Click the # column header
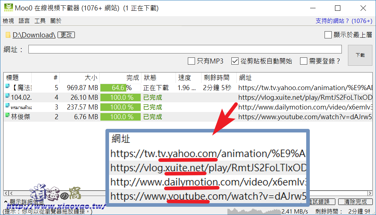This screenshot has width=376, height=215. pos(46,78)
